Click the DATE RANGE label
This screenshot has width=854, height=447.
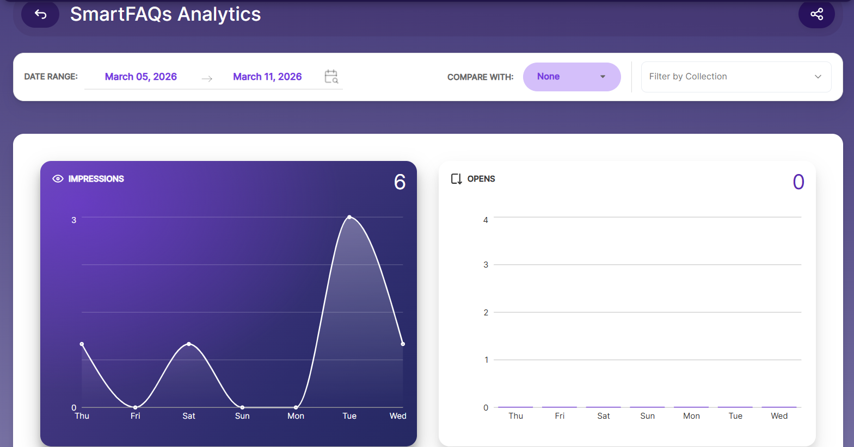click(51, 77)
